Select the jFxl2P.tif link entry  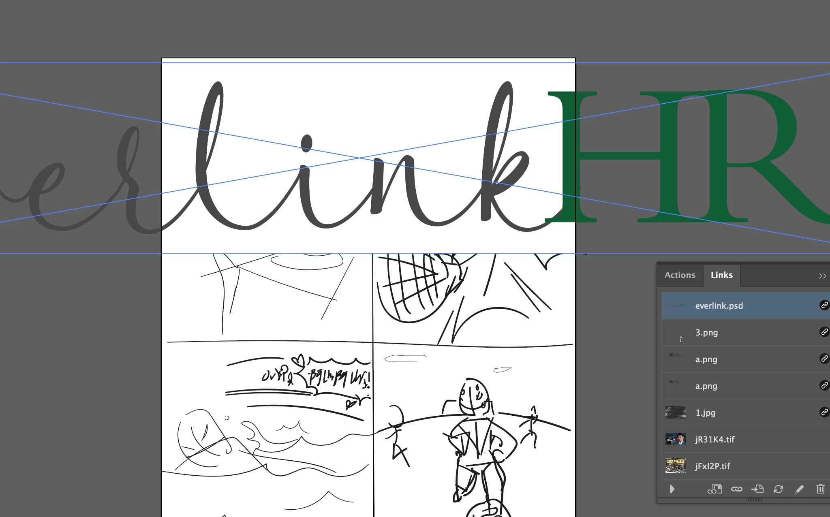coord(712,466)
